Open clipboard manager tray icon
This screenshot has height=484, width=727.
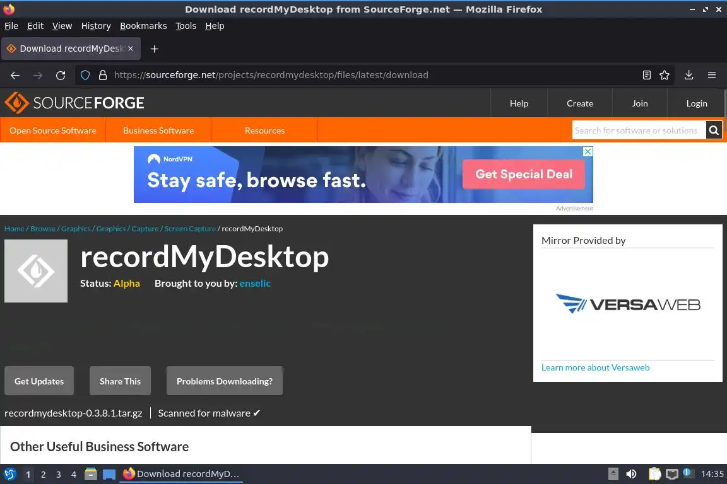tap(654, 474)
